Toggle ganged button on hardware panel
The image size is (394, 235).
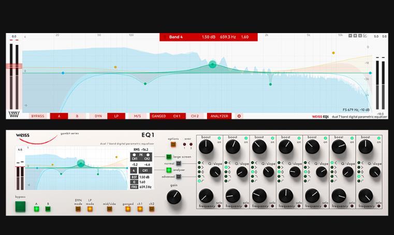(x=128, y=209)
